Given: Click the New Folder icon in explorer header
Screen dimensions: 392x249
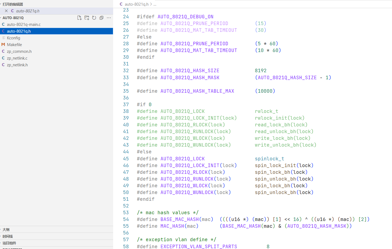Looking at the screenshot, I should [x=87, y=18].
